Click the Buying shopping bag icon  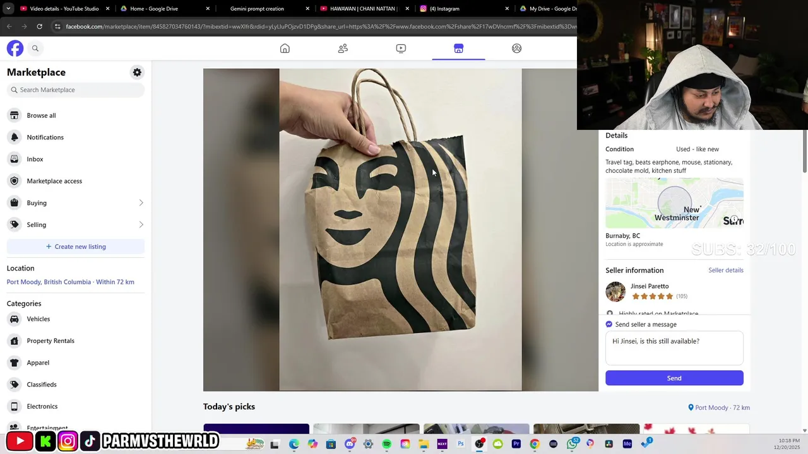15,203
